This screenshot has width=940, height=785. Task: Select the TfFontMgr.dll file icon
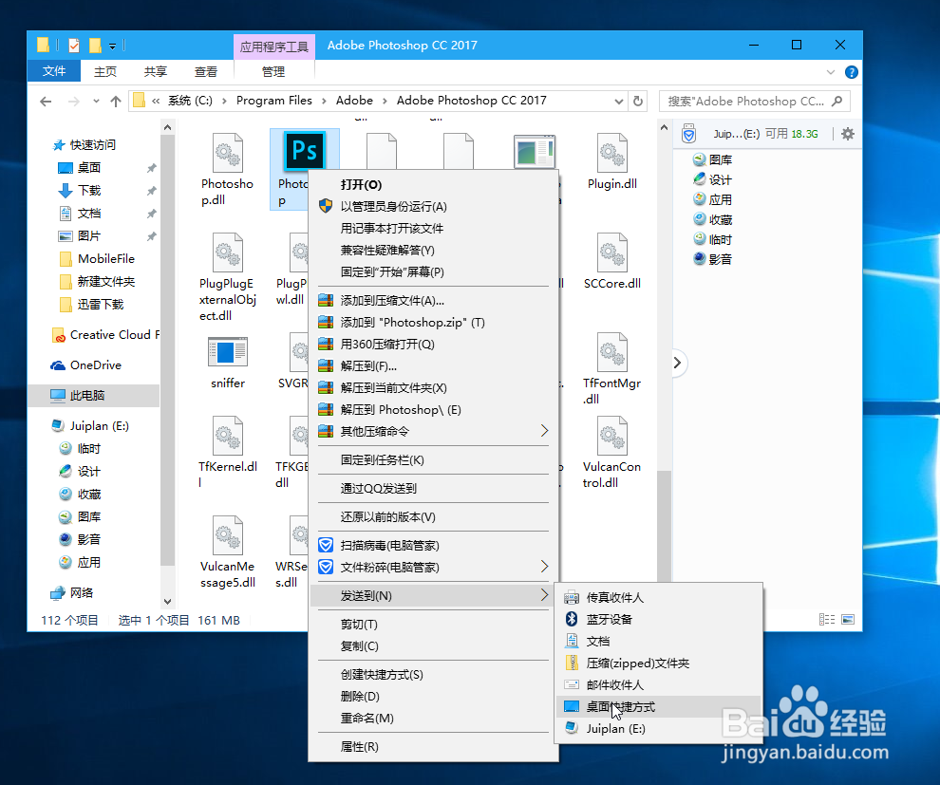pos(612,352)
